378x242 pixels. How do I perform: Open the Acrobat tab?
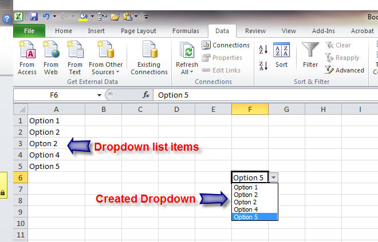pyautogui.click(x=363, y=31)
